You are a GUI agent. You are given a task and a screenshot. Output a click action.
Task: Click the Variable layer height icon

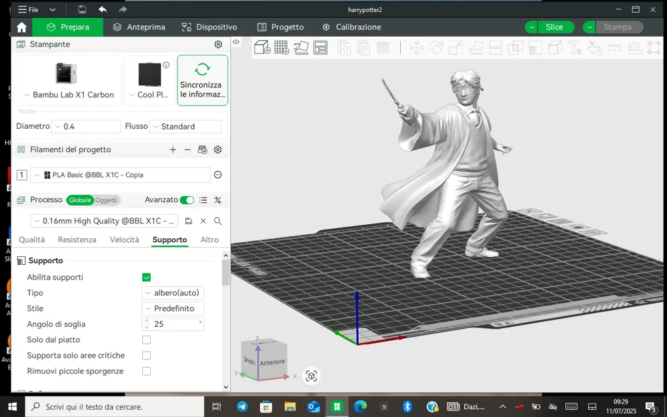pos(383,47)
